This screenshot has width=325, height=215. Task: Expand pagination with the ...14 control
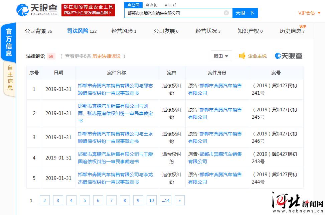165,200
